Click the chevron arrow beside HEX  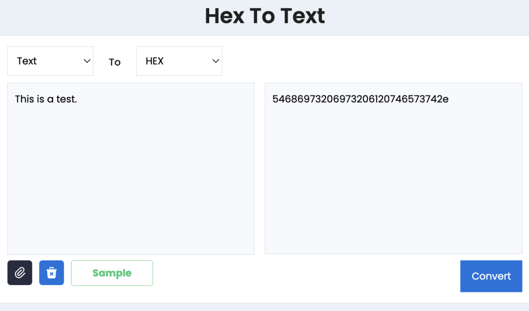216,61
